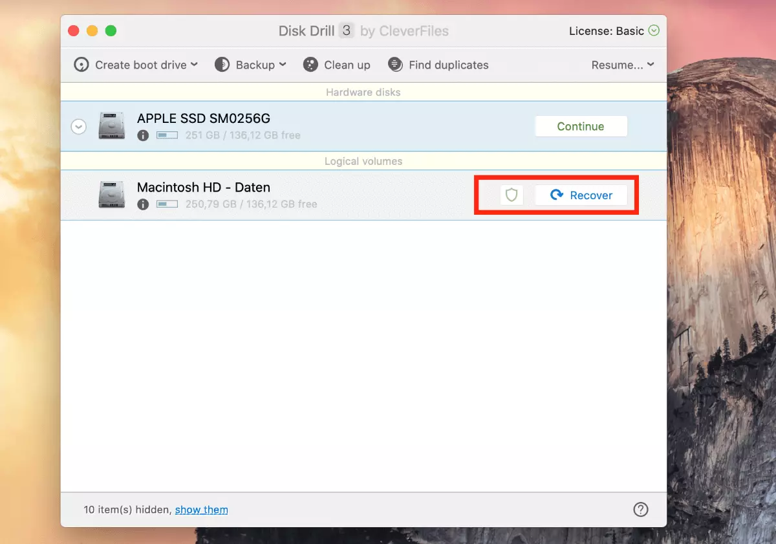This screenshot has height=544, width=776.
Task: Click Recover for Macintosh HD - Daten
Action: [x=581, y=195]
